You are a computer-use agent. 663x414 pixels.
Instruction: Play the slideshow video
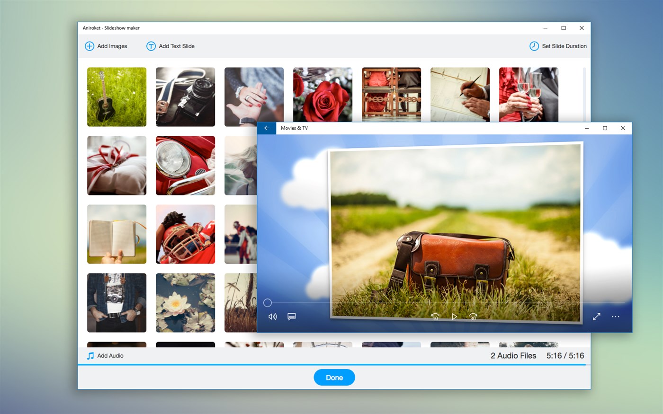pos(454,317)
